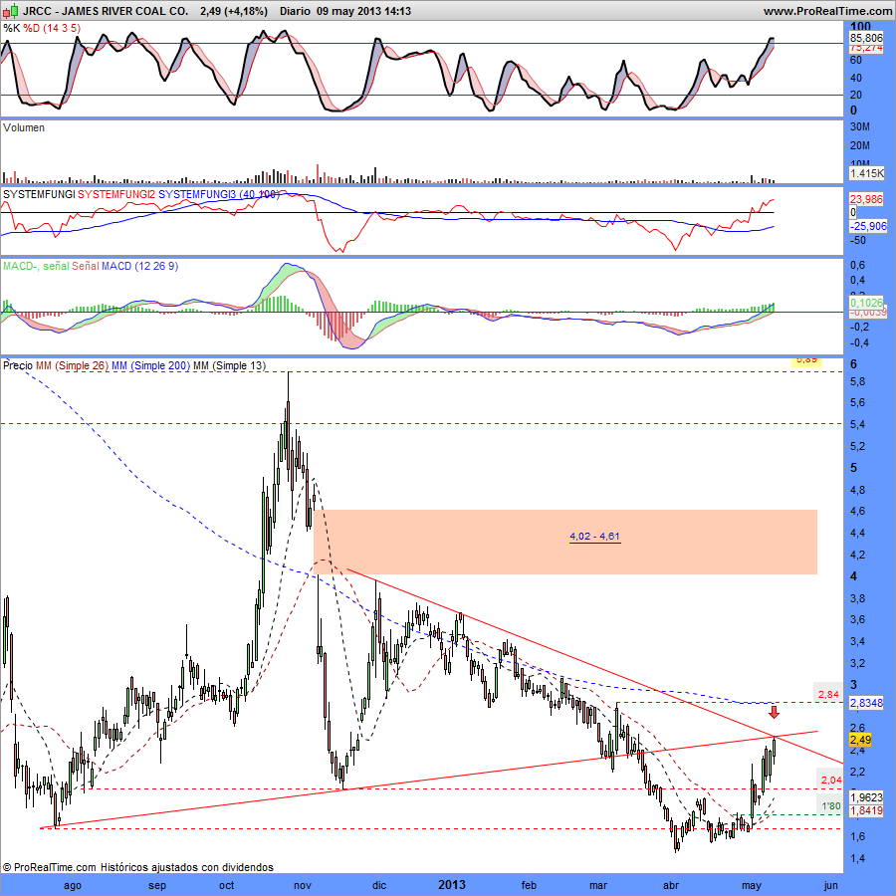Select 2013 on the time axis
Screen dimensions: 896x896
tap(451, 884)
